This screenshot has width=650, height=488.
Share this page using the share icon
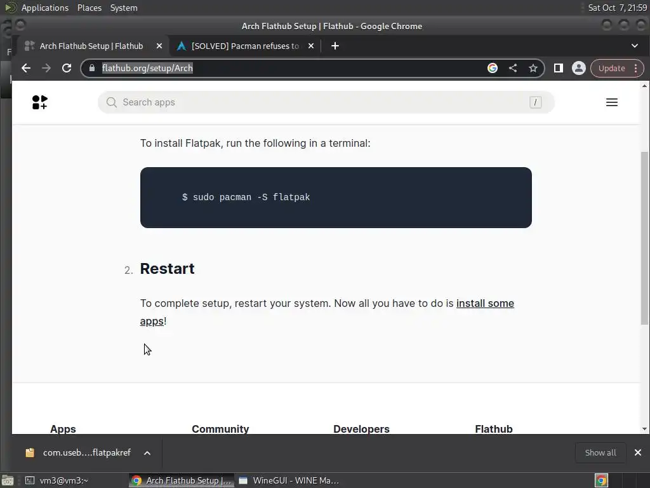(513, 68)
